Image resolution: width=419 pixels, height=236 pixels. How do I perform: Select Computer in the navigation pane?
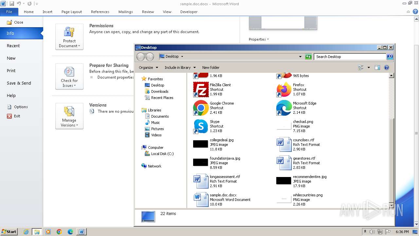pos(152,147)
